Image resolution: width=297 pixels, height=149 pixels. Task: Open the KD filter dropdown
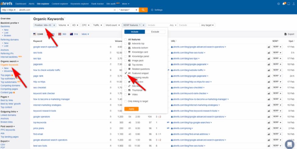pyautogui.click(x=75, y=25)
